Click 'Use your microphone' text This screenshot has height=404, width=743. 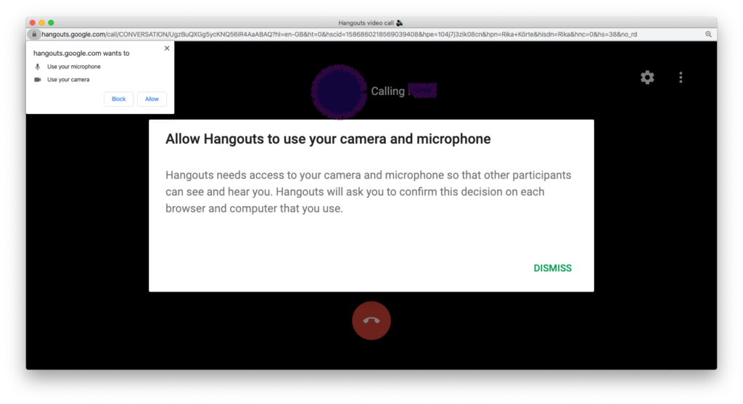[x=74, y=67]
